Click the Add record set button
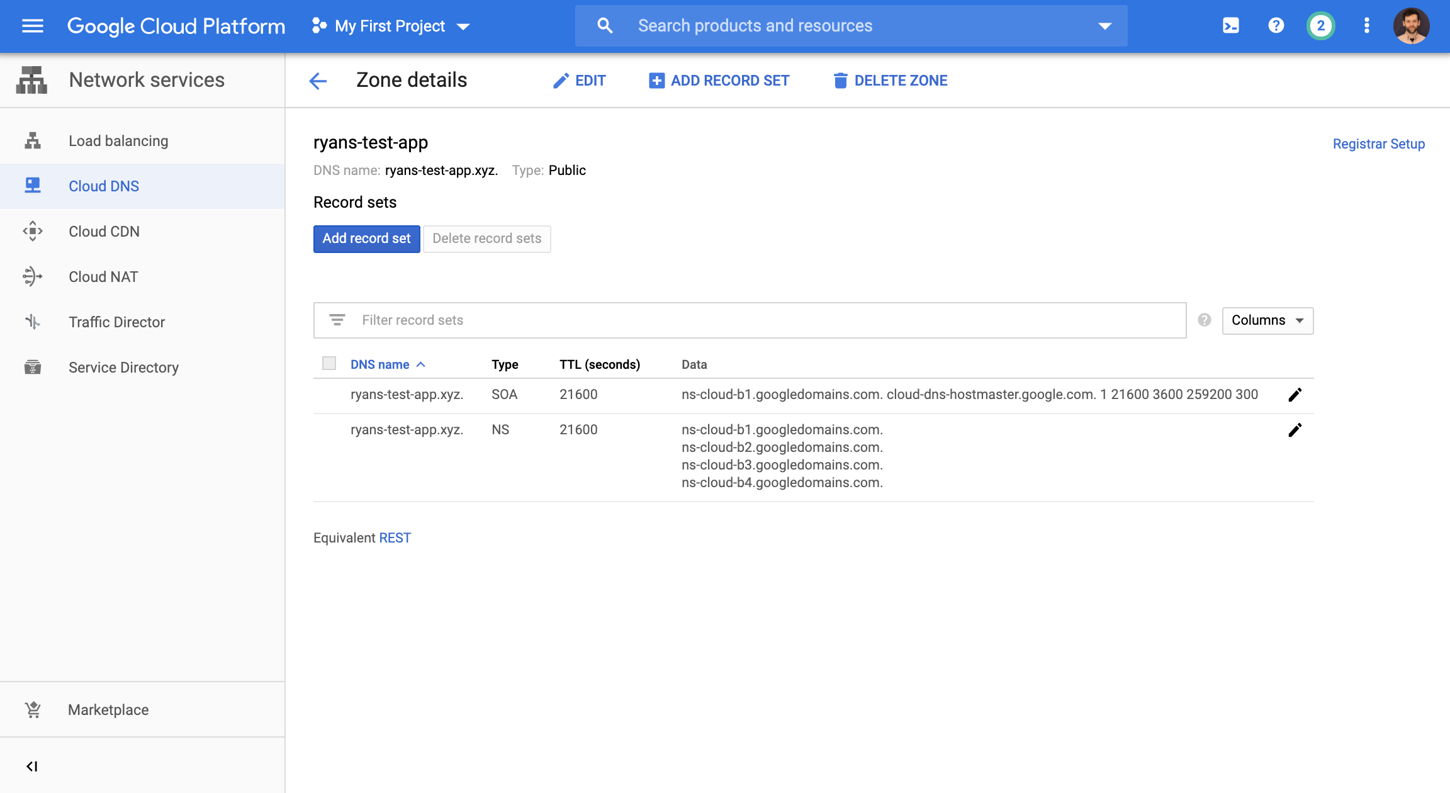The width and height of the screenshot is (1450, 793). point(366,239)
